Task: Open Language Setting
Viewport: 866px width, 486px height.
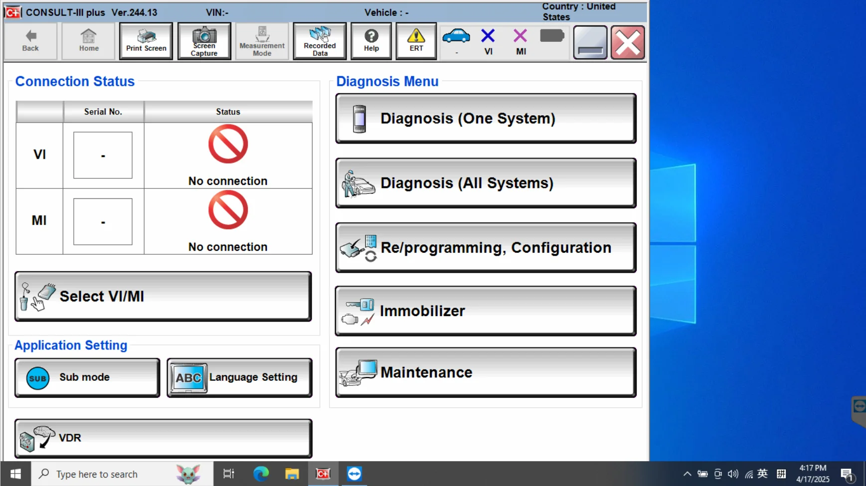Action: (x=239, y=377)
